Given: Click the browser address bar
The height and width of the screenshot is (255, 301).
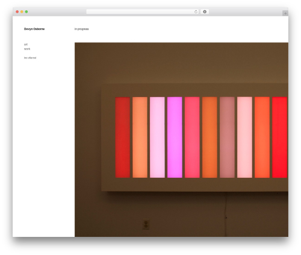Looking at the screenshot, I should 143,11.
